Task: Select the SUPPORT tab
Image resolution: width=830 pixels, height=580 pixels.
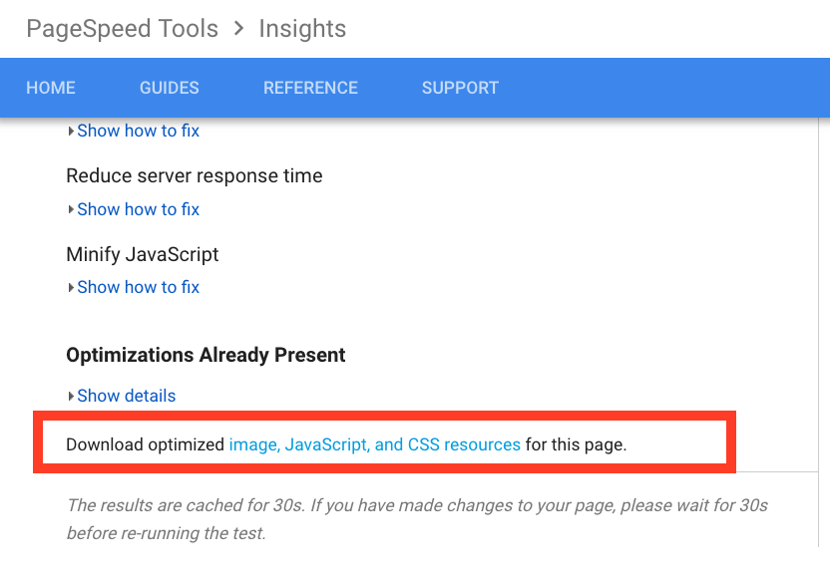Action: click(x=460, y=88)
